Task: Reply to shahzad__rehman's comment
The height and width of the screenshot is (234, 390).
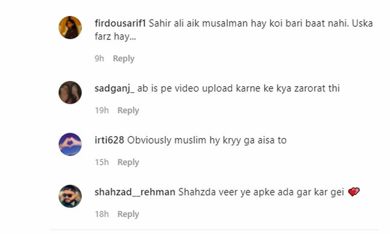Action: [128, 214]
